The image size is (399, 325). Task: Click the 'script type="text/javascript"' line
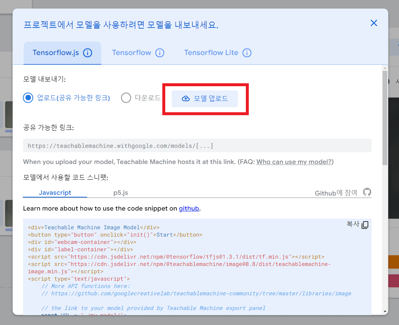coord(79,279)
